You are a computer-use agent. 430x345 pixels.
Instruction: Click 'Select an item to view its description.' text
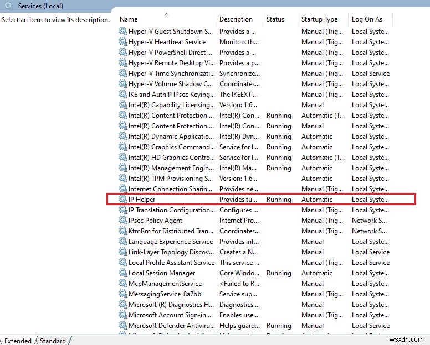tap(55, 20)
